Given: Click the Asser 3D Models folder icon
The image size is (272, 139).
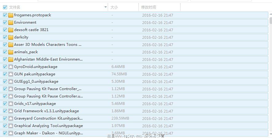Looking at the screenshot, I should (10, 45).
